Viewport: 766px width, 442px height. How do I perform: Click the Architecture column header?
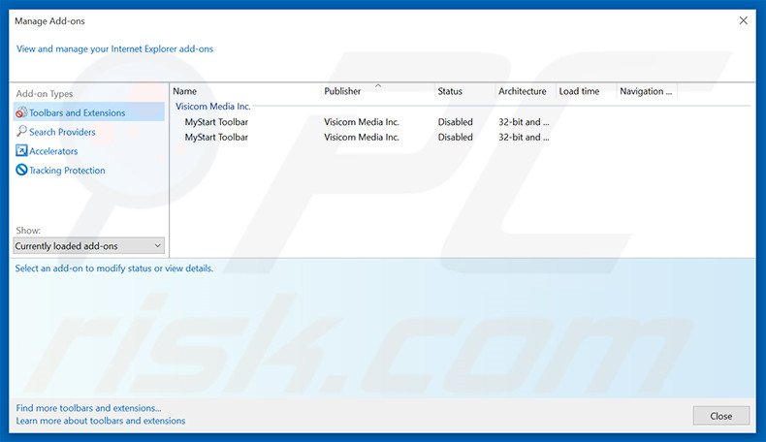coord(524,91)
